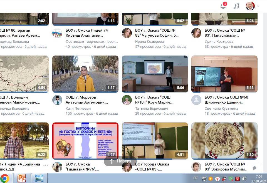Open author Ирина Козырева under Чугунова video
This screenshot has width=267, height=183.
click(150, 41)
